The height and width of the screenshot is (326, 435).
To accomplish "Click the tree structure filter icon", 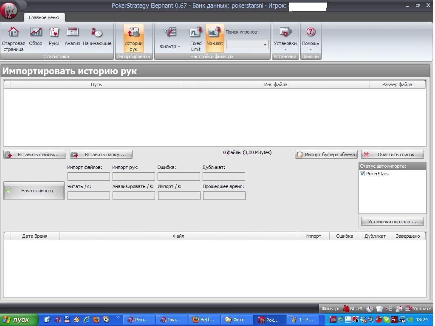I will coord(389,308).
